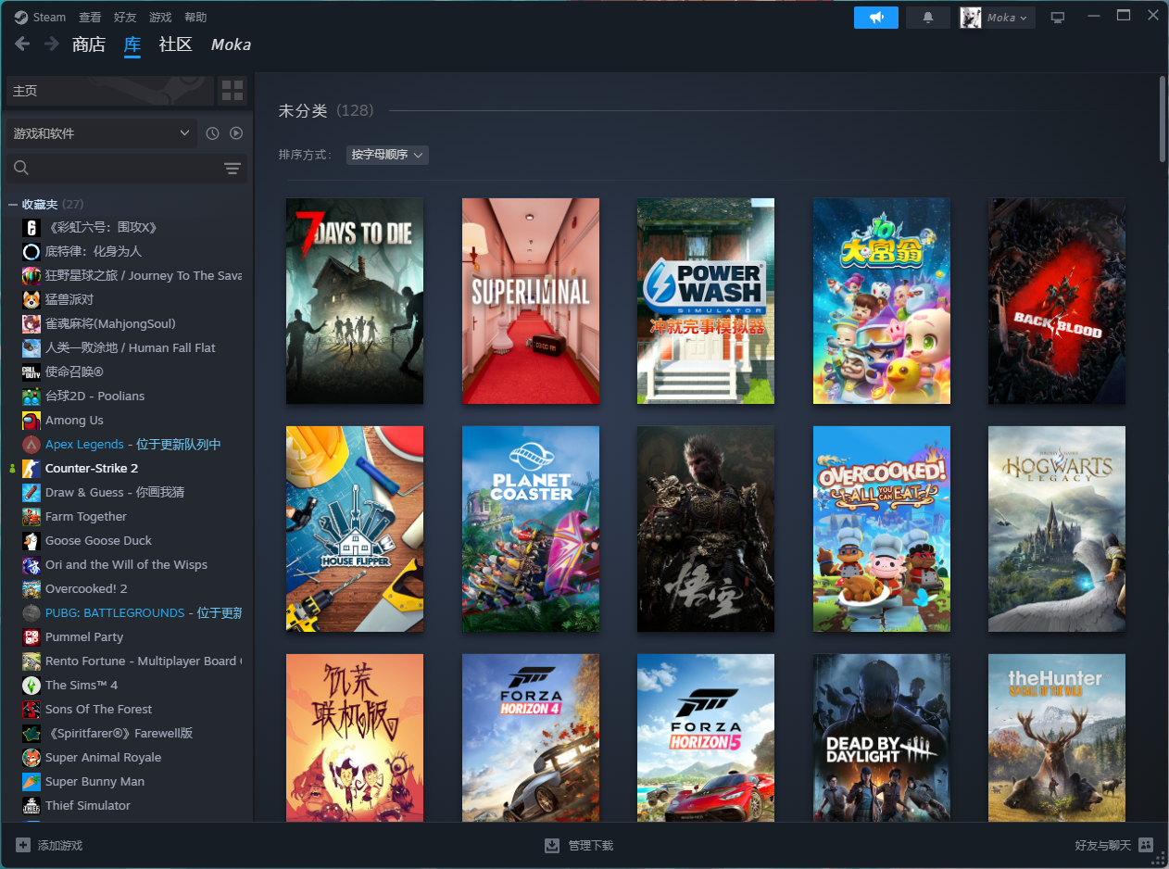The width and height of the screenshot is (1169, 869).
Task: Click the advanced filter icon in search bar
Action: click(232, 168)
